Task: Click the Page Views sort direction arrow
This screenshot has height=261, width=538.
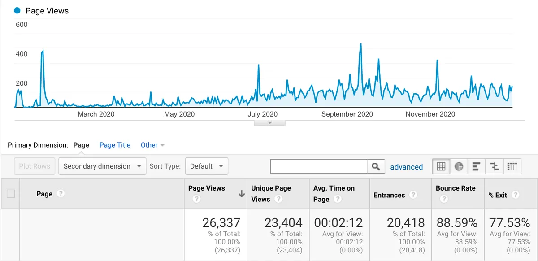Action: pos(241,194)
